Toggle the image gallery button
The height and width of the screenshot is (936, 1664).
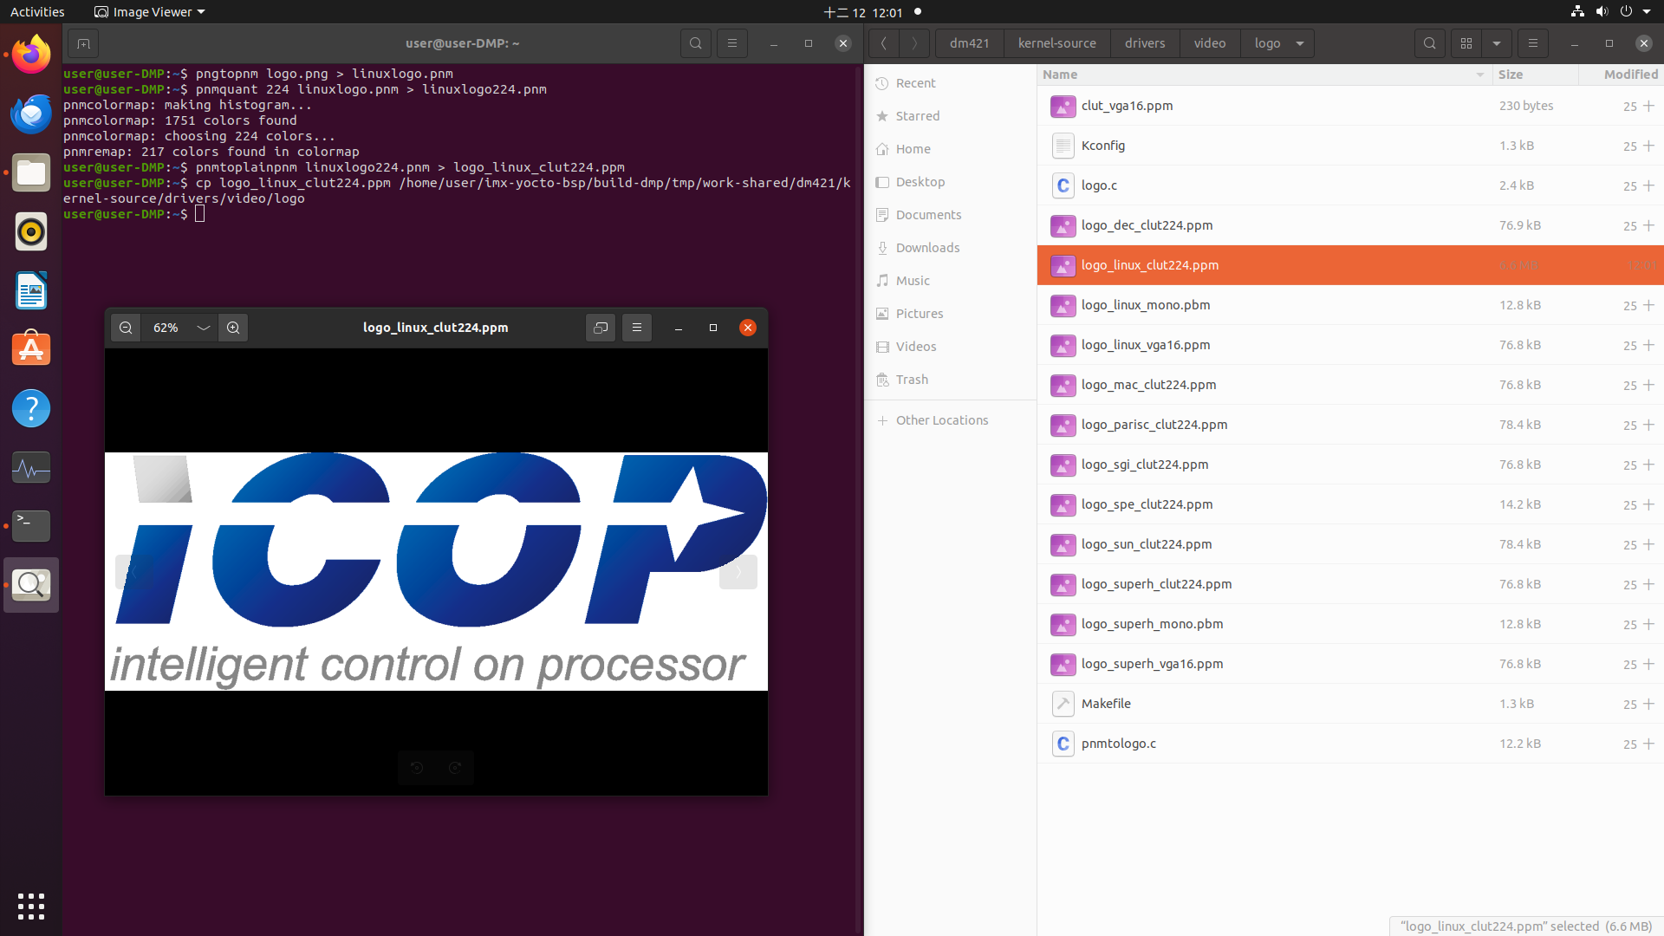pyautogui.click(x=601, y=328)
